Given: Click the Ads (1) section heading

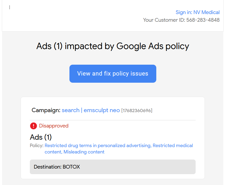Looking at the screenshot, I should pos(41,137).
